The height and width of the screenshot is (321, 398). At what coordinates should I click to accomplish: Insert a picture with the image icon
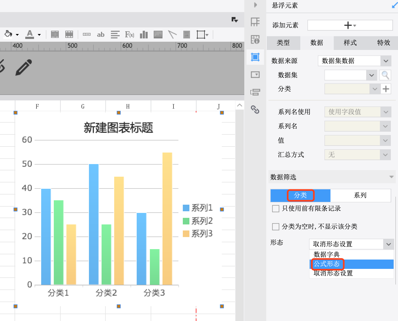[x=158, y=34]
